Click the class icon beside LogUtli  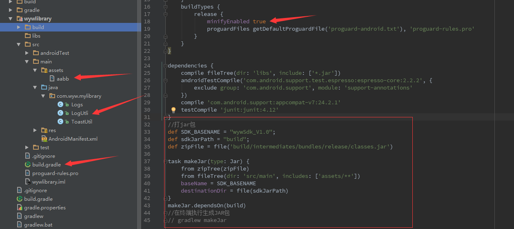[60, 113]
